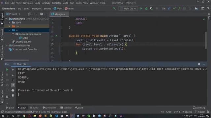Toggle soft-wrap in Run console
The width and height of the screenshot is (211, 118).
pyautogui.click(x=13, y=80)
